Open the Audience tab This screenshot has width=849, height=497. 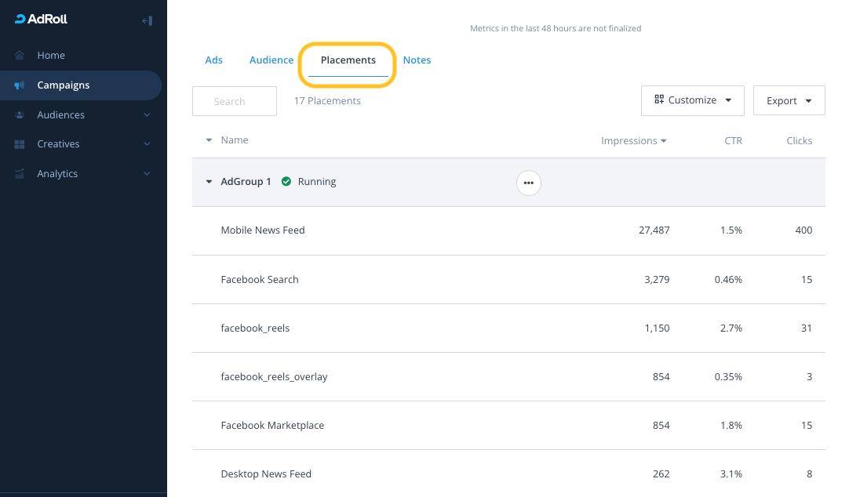tap(271, 60)
